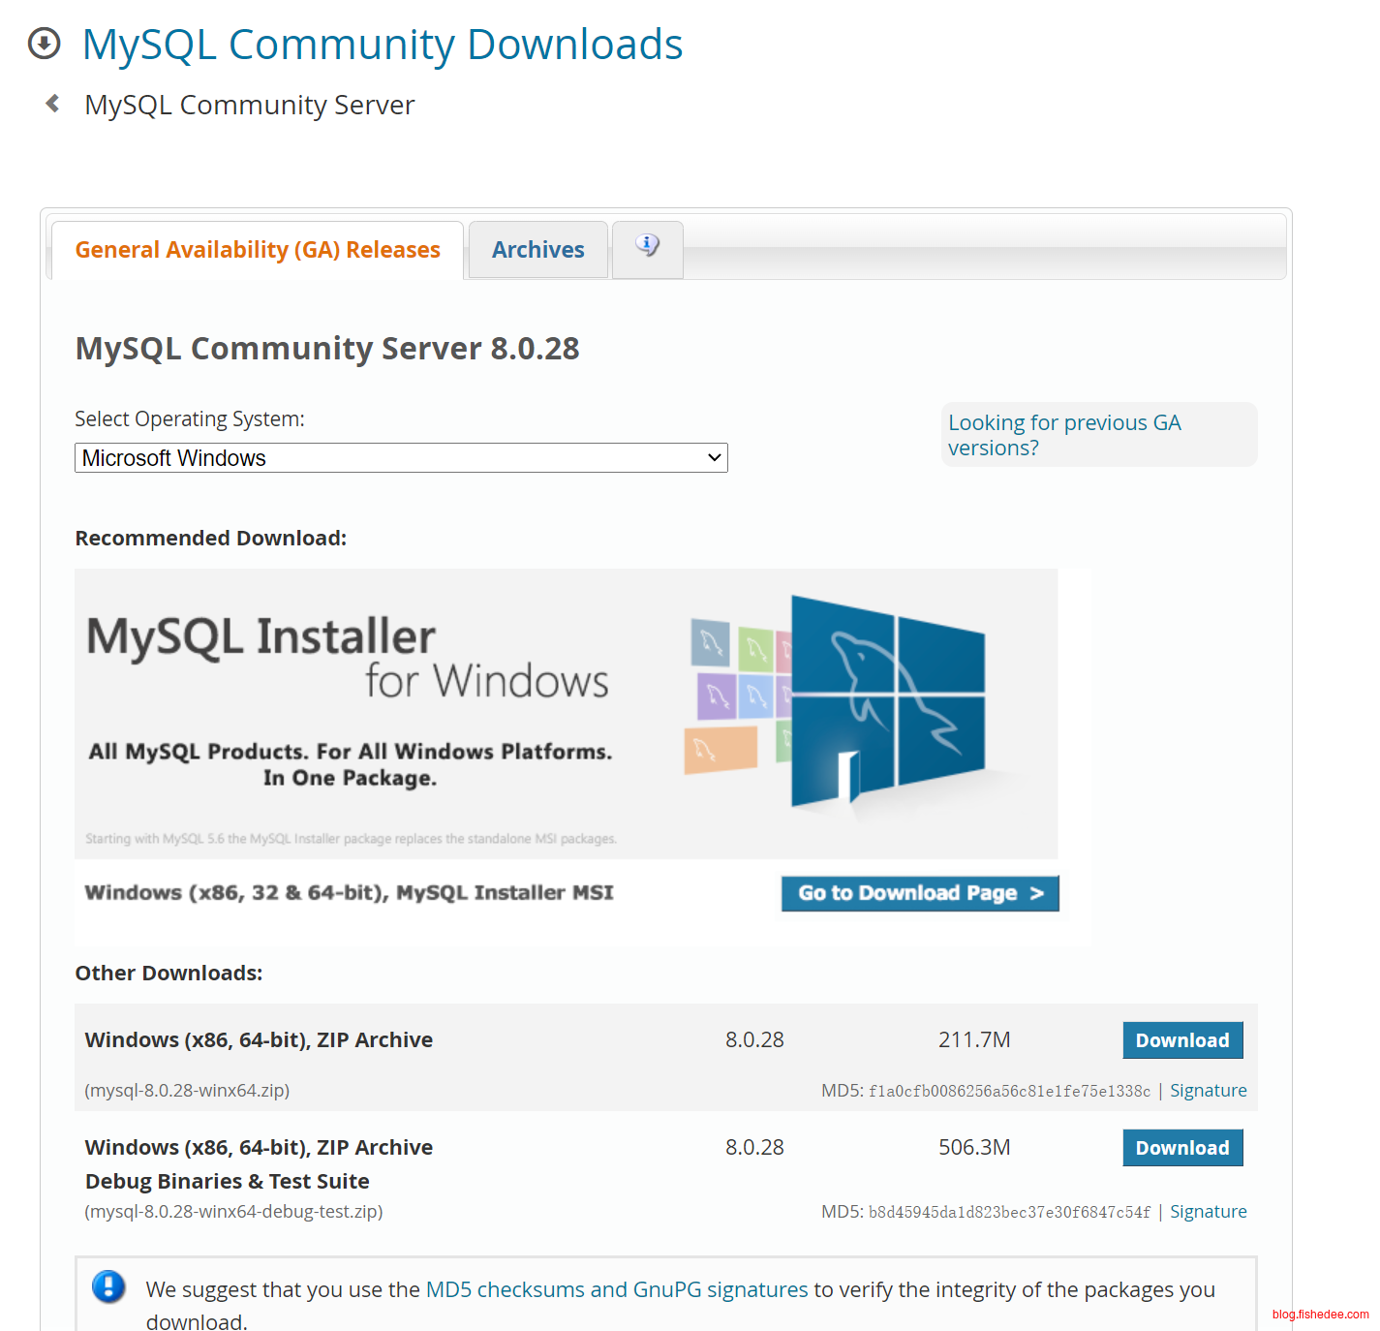Screen dimensions: 1380x1331
Task: Open Signature link for the debug-test zip
Action: click(1208, 1212)
